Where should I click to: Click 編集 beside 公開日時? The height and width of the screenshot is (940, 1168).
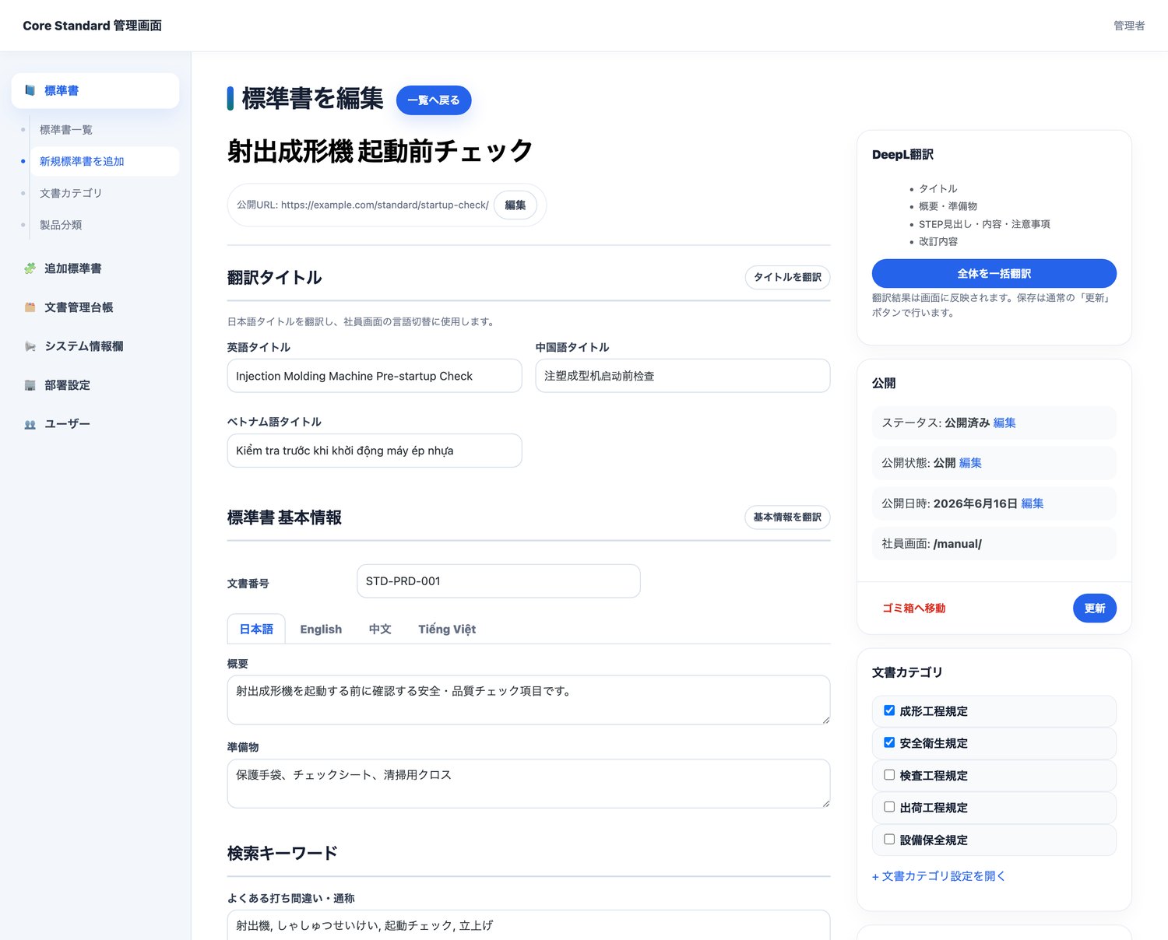[1033, 503]
